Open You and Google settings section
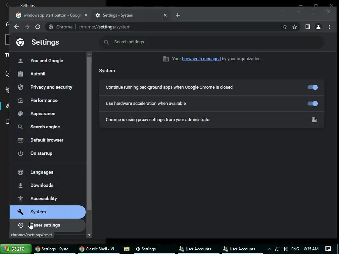This screenshot has width=339, height=254. click(x=48, y=61)
